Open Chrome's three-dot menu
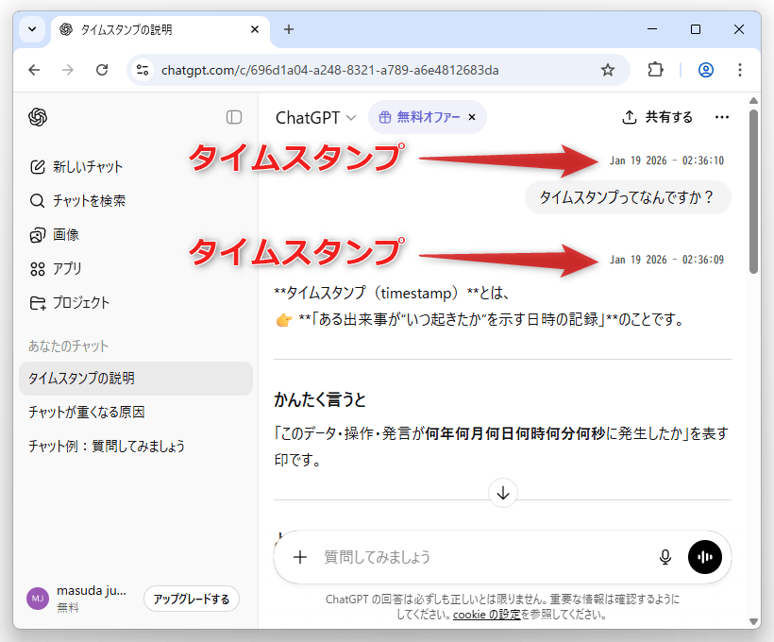The width and height of the screenshot is (774, 642). pyautogui.click(x=740, y=70)
